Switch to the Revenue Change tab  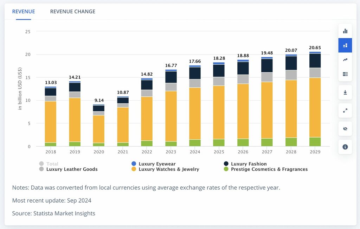point(72,12)
